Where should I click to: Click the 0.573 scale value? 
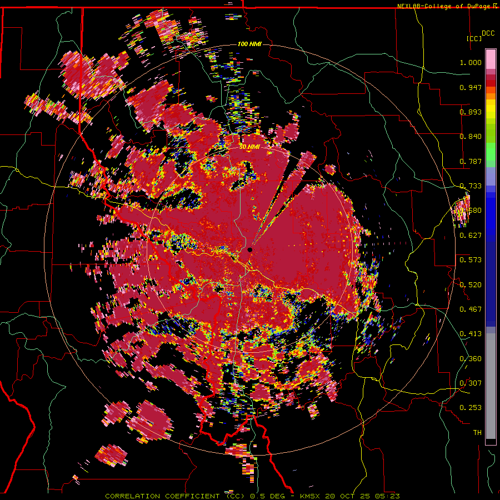[x=471, y=260]
